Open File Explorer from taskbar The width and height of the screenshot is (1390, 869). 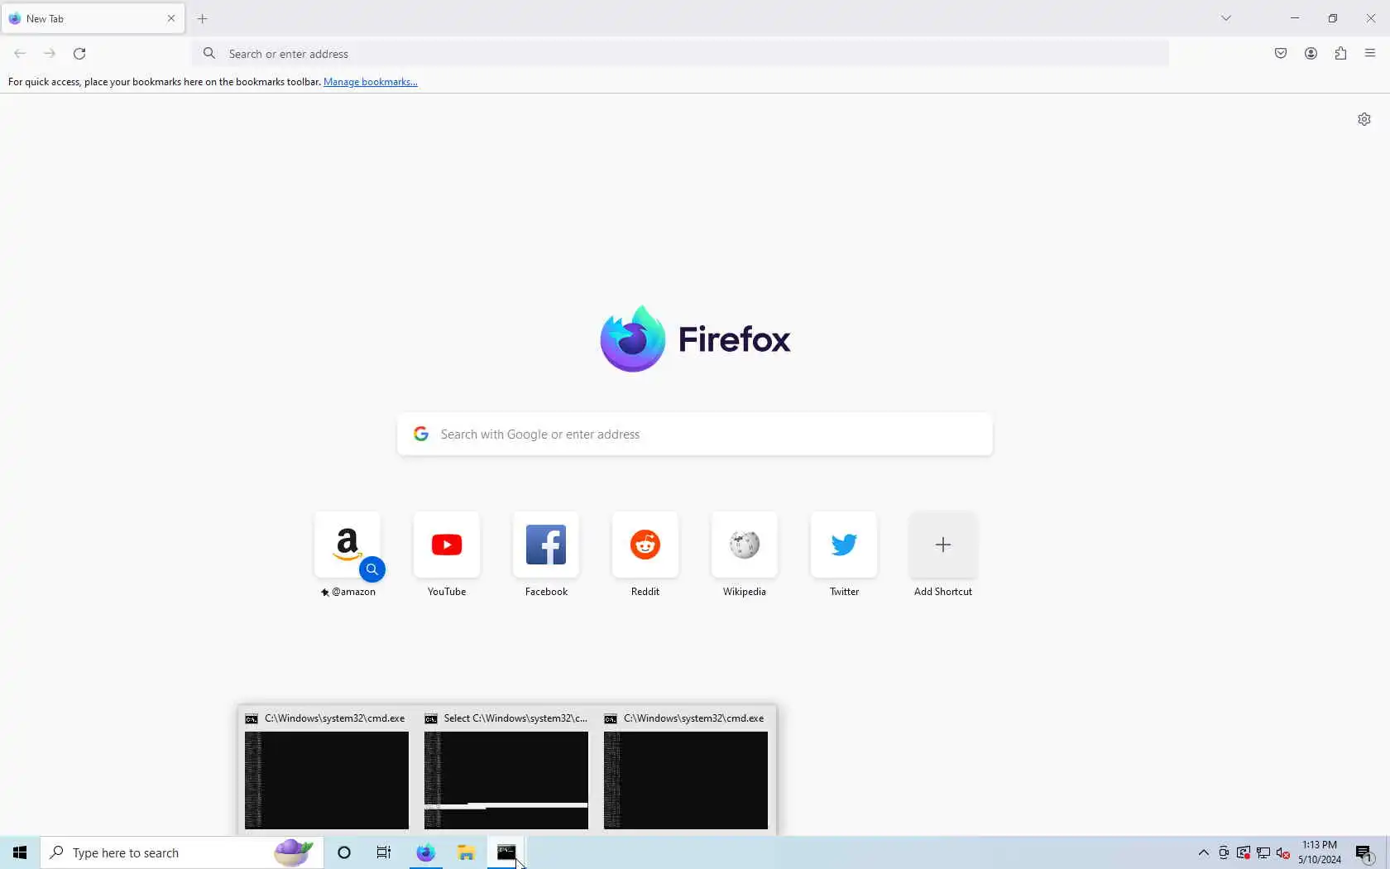click(466, 852)
